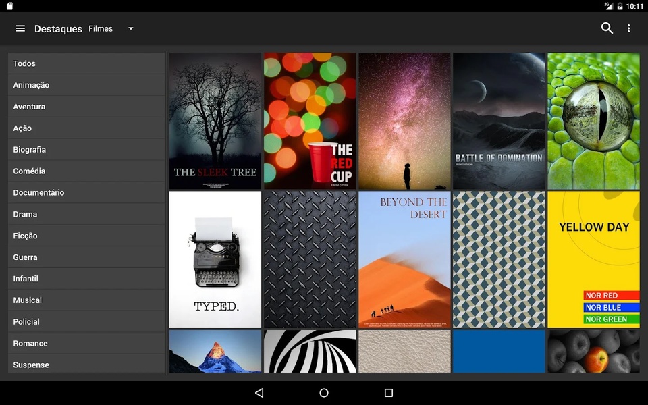Open the green reptile eye poster
This screenshot has width=648, height=405.
pyautogui.click(x=593, y=121)
